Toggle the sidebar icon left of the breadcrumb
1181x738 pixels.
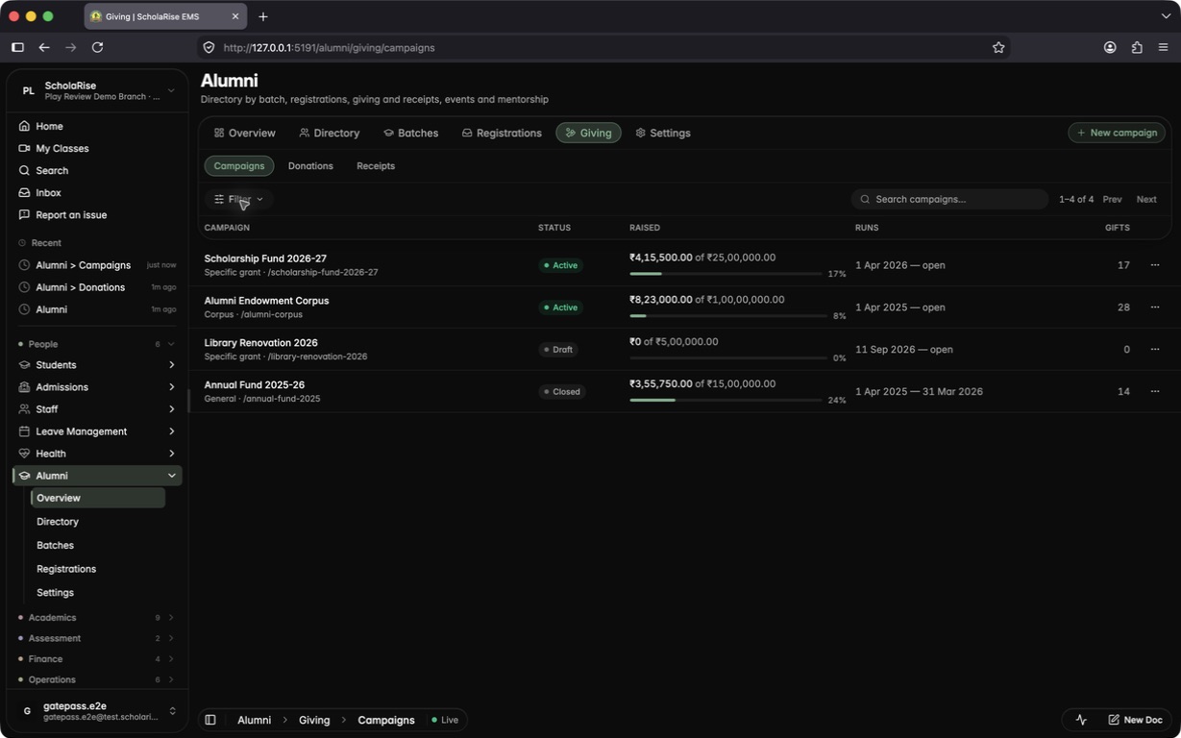tap(210, 720)
